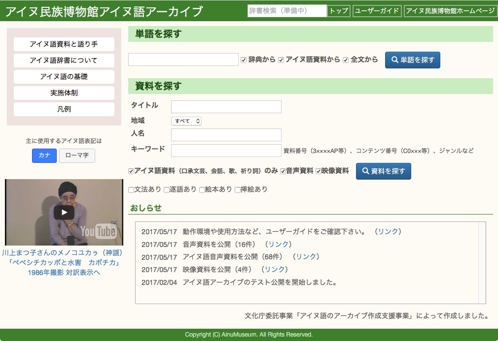Switch notation to ローマ字
The image size is (498, 341).
tap(77, 155)
